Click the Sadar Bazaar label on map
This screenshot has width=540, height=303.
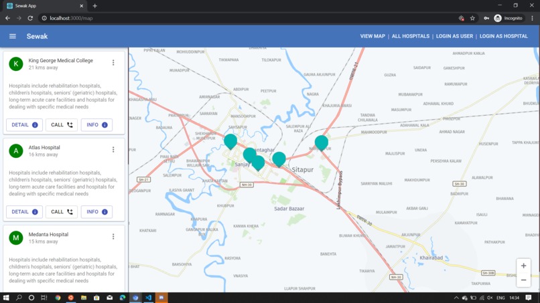coord(289,209)
